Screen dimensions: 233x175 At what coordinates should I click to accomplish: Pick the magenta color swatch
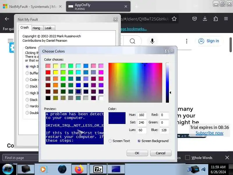(101, 72)
